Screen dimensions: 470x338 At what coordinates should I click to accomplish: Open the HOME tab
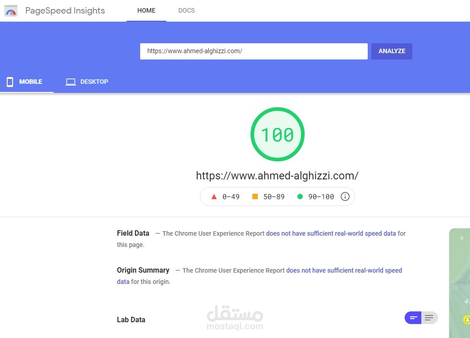[x=146, y=10]
